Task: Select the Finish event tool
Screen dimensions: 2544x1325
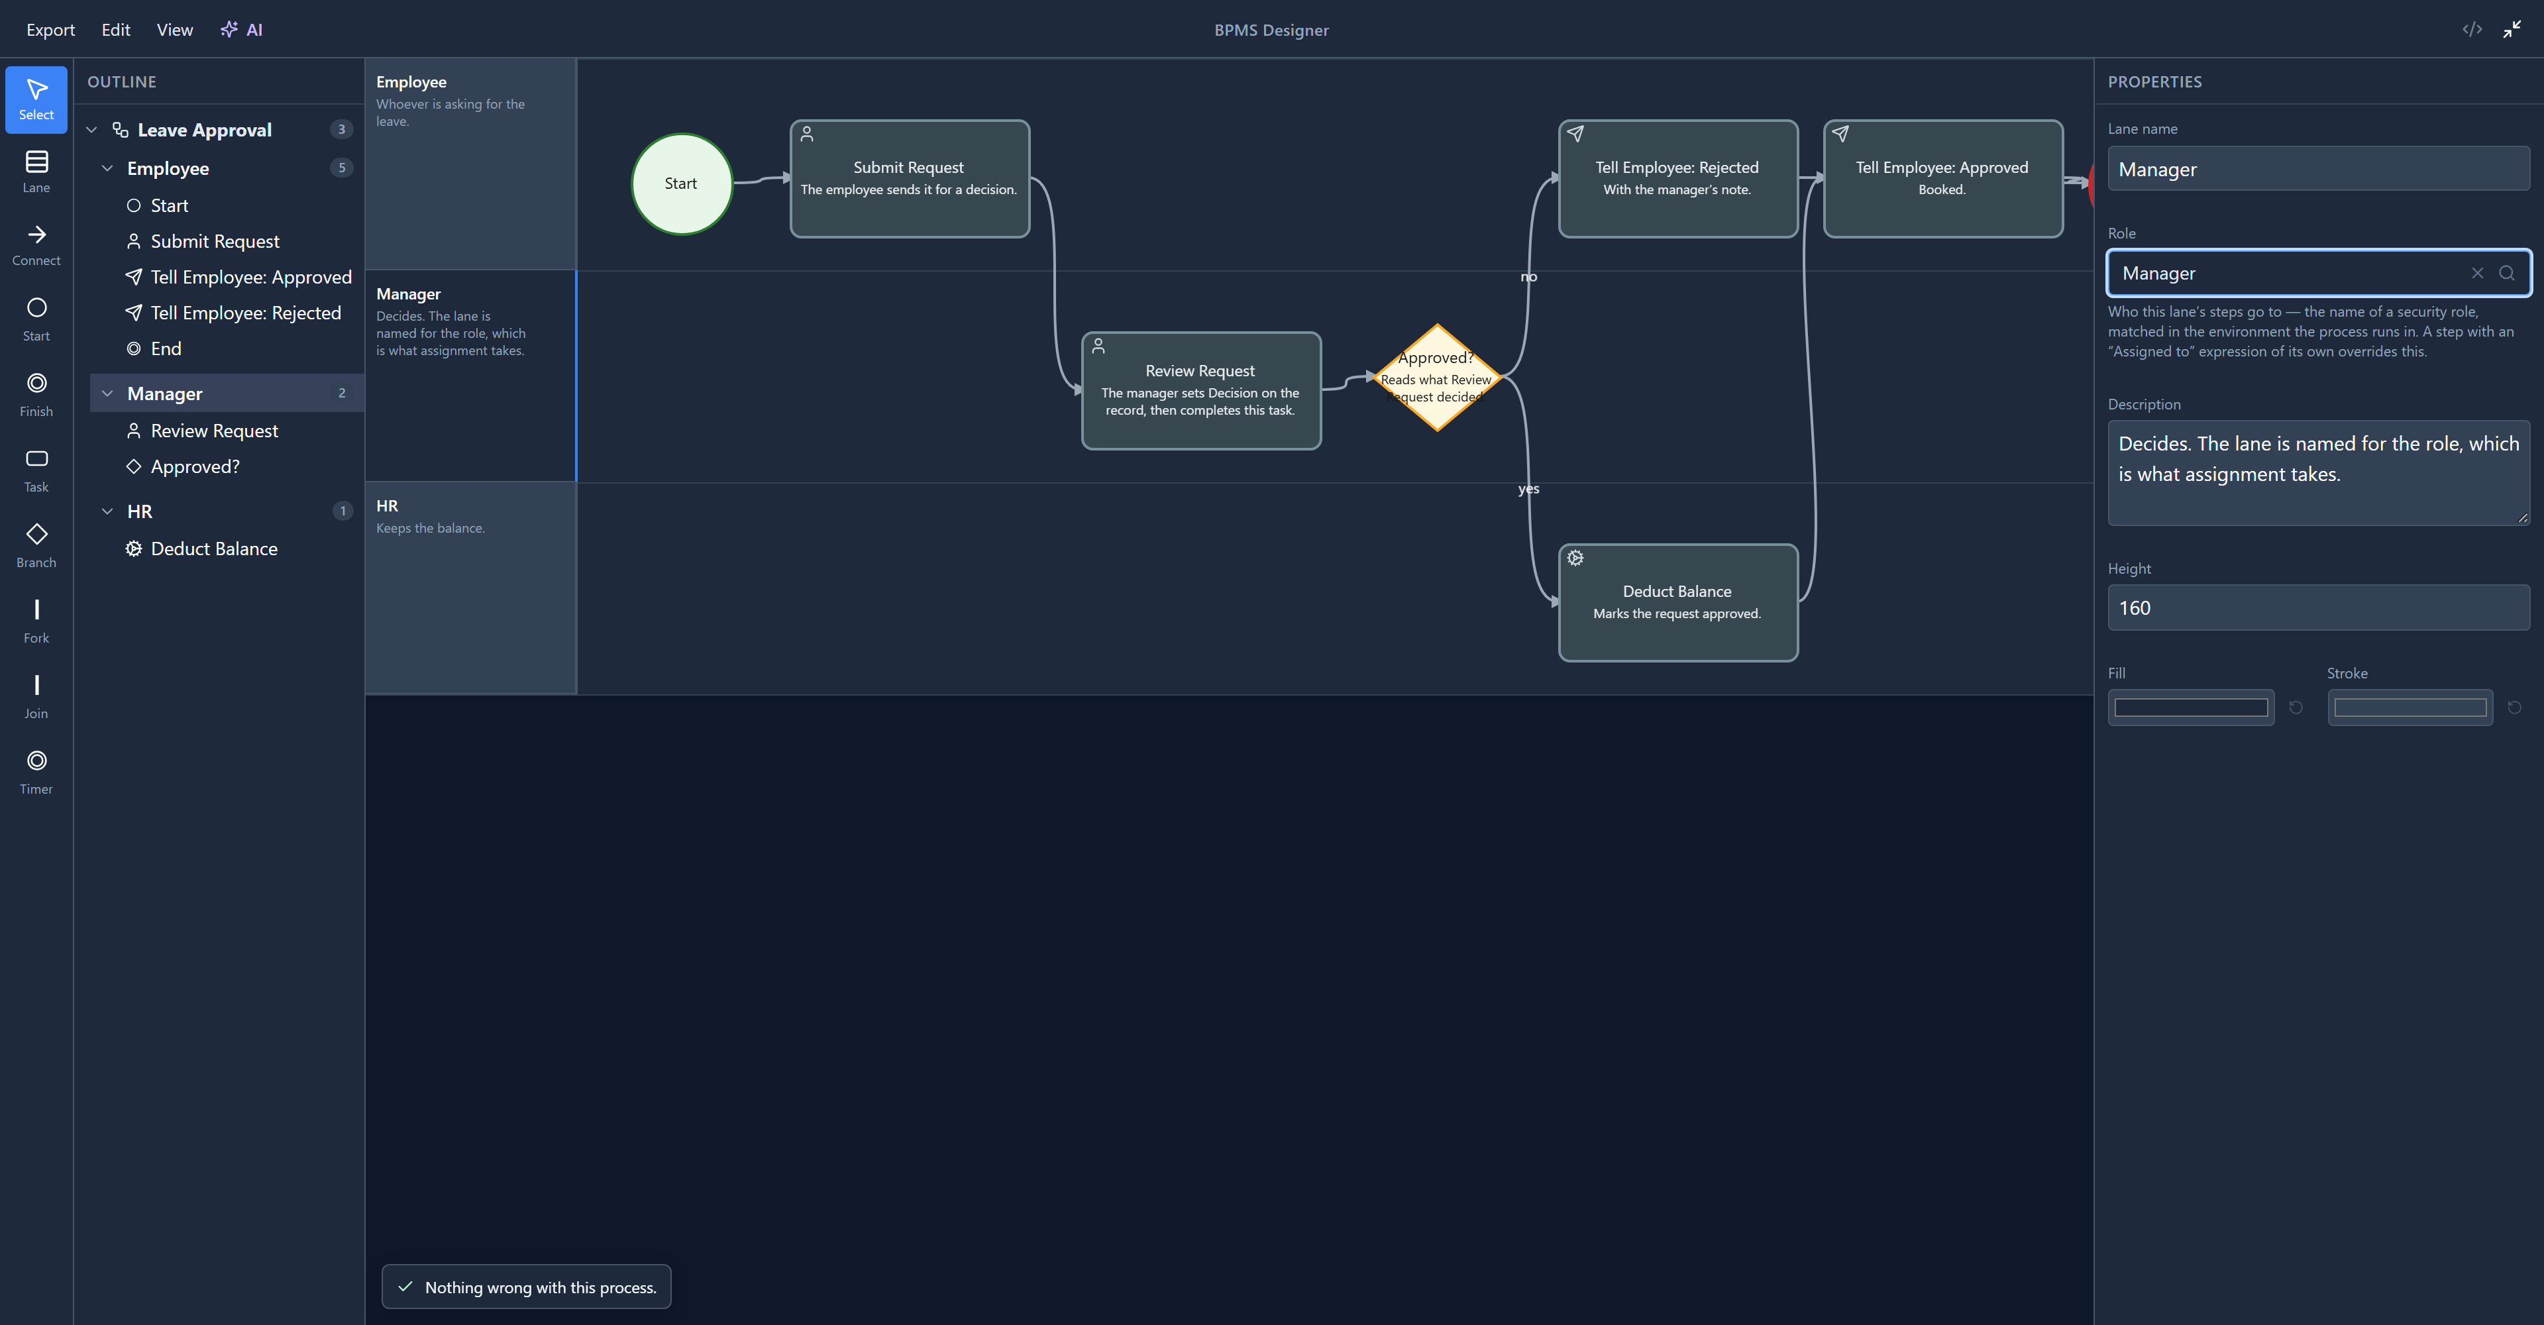Action: (36, 395)
